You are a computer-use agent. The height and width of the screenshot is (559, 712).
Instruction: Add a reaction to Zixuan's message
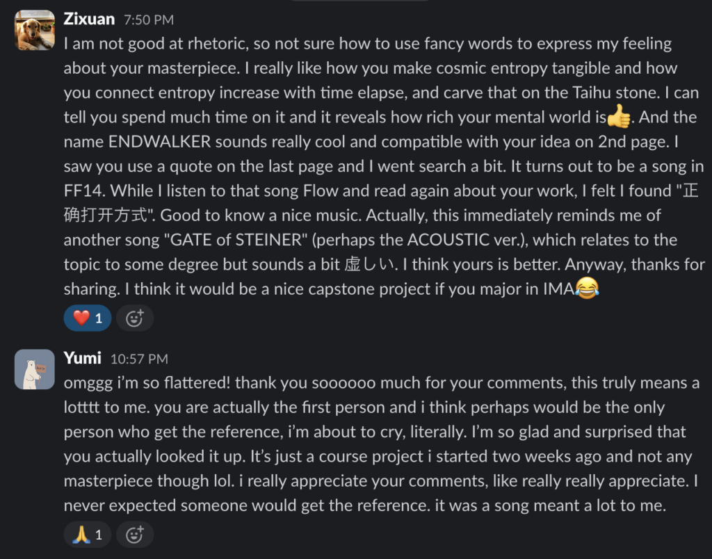134,318
